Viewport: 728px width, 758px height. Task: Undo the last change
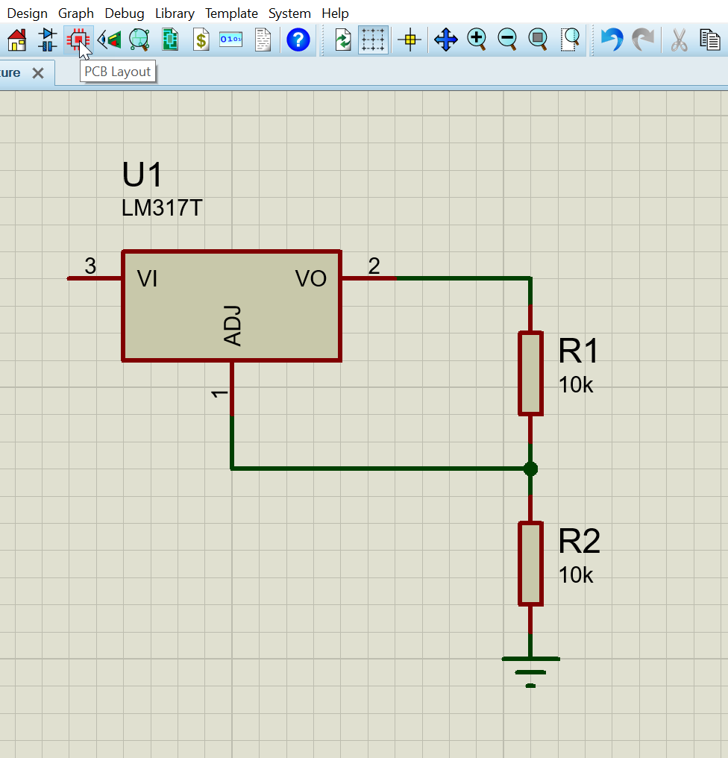click(612, 39)
